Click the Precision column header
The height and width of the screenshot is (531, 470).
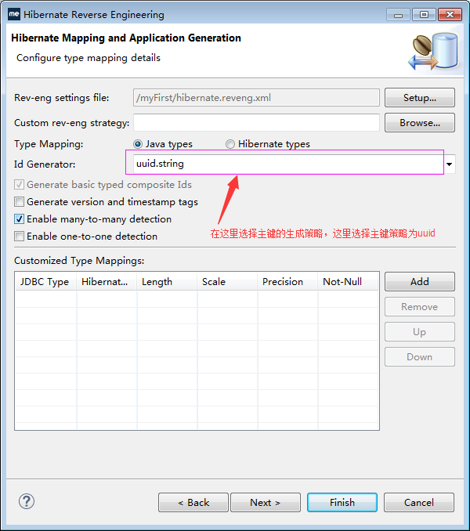point(287,281)
